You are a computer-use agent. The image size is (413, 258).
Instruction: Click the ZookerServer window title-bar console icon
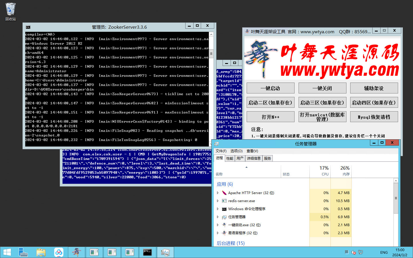28,27
